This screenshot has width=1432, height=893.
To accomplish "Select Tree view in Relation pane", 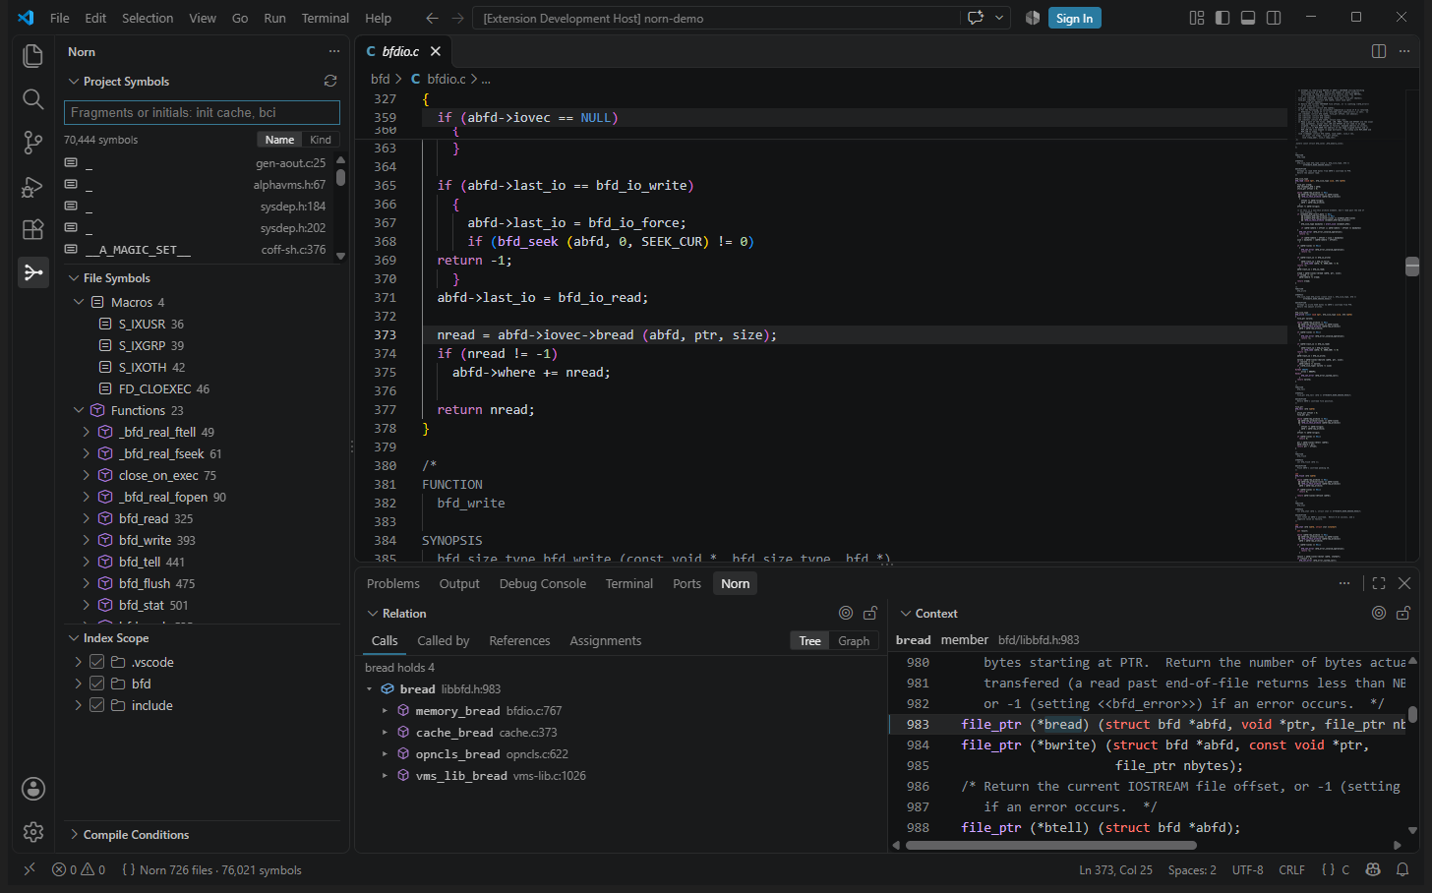I will (x=809, y=640).
